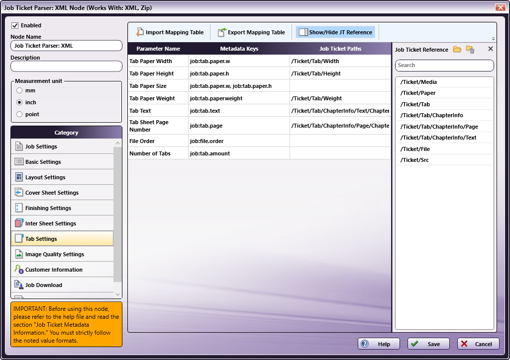Select /Ticket/Tab/ChapterInfo reference entry
Screen dimensions: 510x360
[x=444, y=116]
